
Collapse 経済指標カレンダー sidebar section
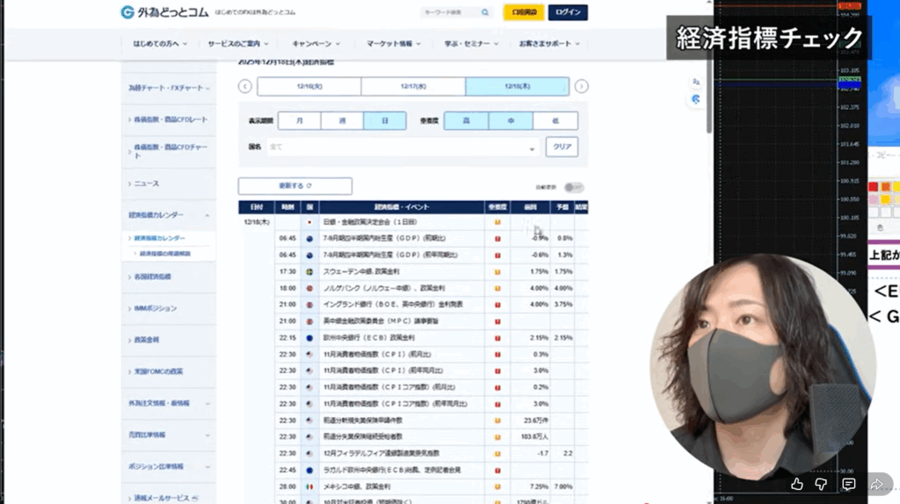point(207,215)
